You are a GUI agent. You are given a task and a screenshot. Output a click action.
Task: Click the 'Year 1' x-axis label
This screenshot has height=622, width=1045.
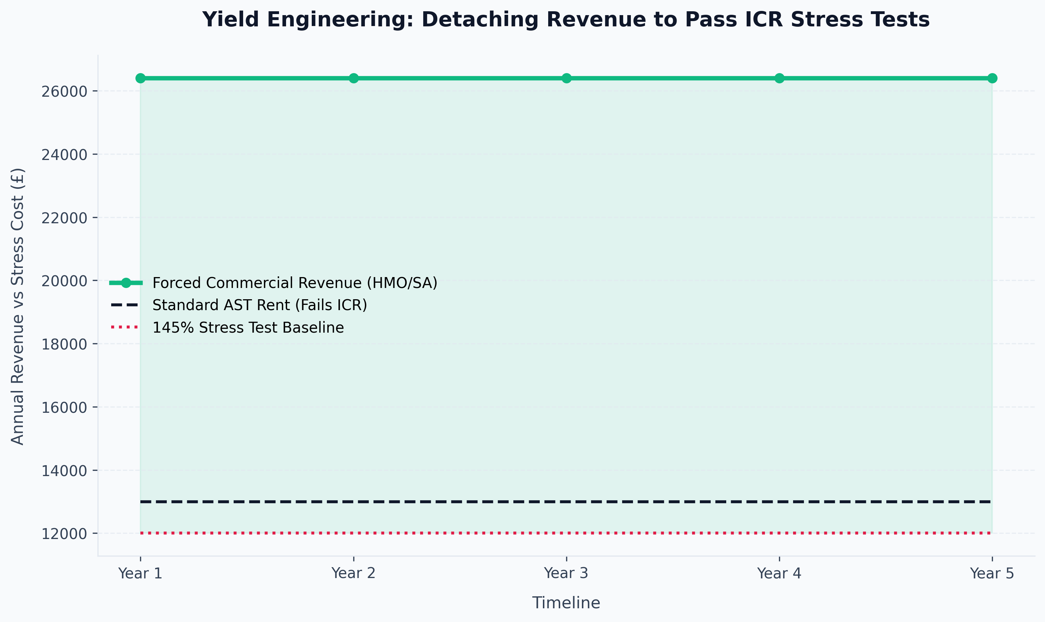click(x=140, y=573)
